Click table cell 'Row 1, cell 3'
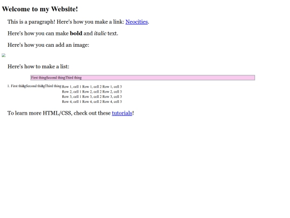This screenshot has width=290, height=218. point(112,87)
